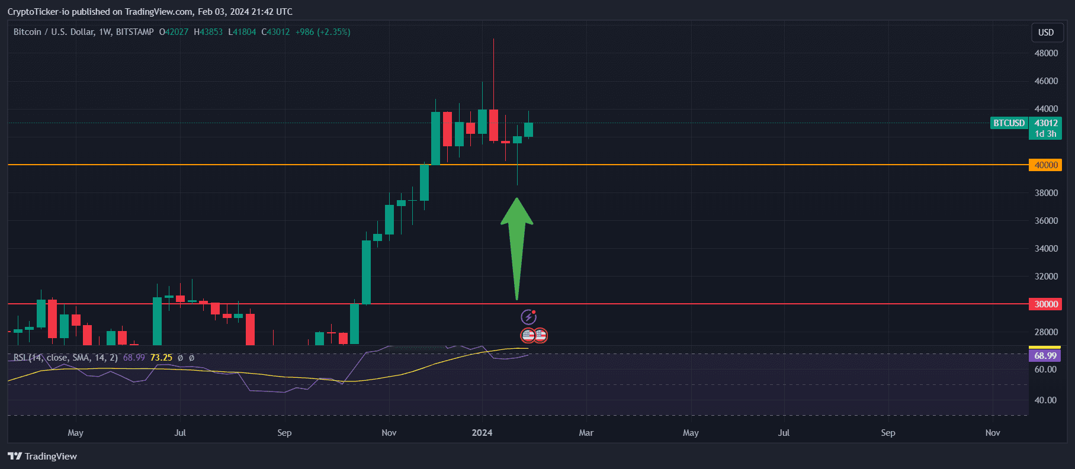The height and width of the screenshot is (469, 1075).
Task: Click the purple 68.99 RSI axis label
Action: coord(1045,356)
